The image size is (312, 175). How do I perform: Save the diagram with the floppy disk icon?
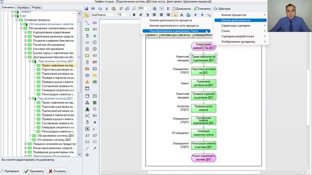[86, 9]
